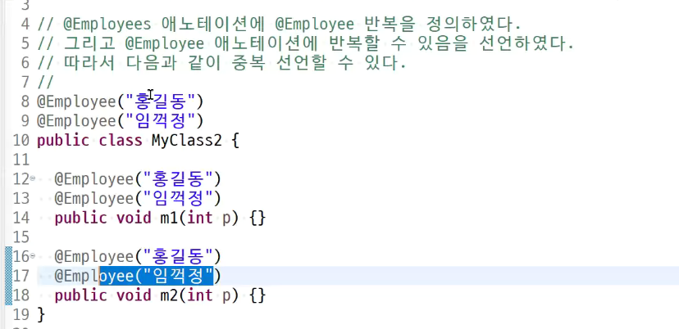Collapse the fold marker at line 12
Screen dimensions: 679x329
pyautogui.click(x=33, y=178)
